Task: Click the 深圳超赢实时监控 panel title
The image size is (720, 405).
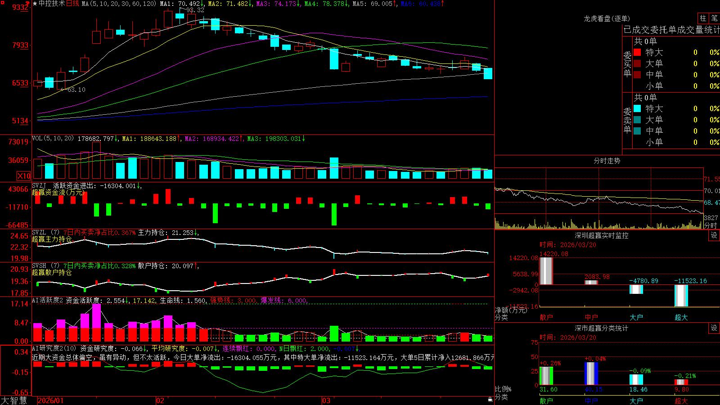Action: 602,235
